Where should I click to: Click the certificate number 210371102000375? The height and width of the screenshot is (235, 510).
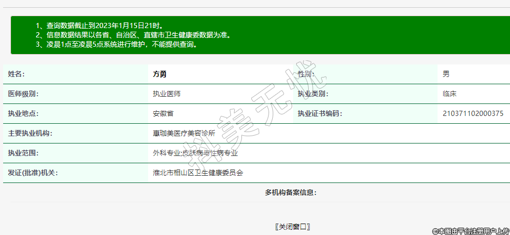pos(472,114)
